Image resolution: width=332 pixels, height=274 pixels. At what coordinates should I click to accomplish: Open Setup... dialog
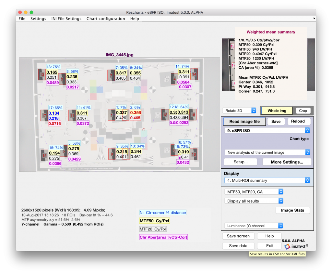point(241,162)
